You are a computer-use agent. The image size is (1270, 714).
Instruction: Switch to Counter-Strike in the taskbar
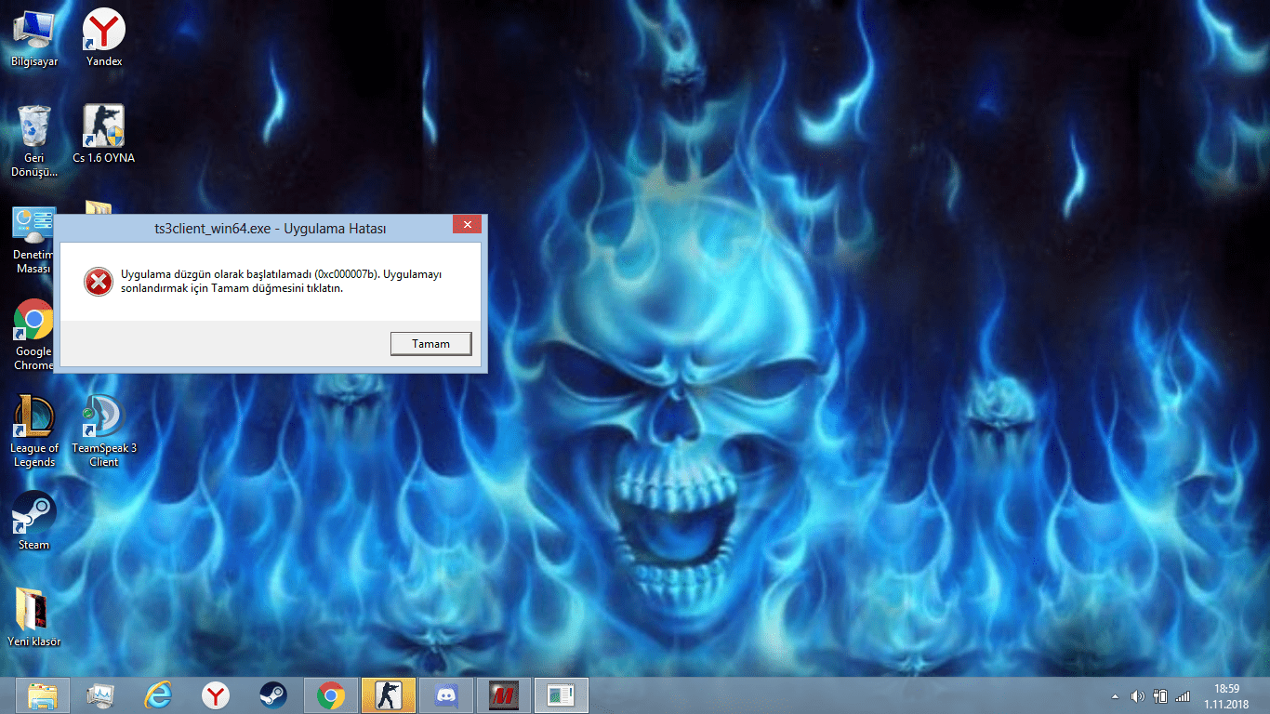[x=388, y=695]
